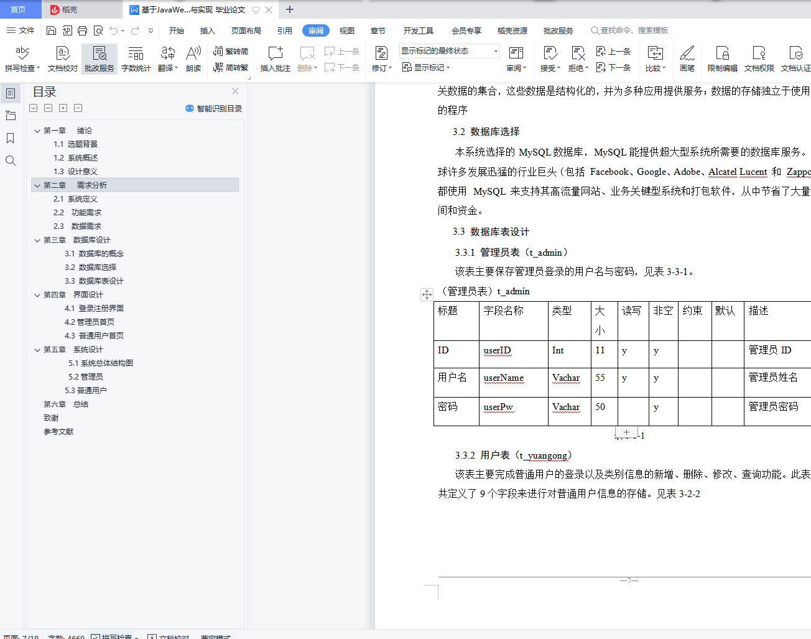Open the 稻壳 tab in the title bar
Viewport: 811px width, 639px height.
82,9
